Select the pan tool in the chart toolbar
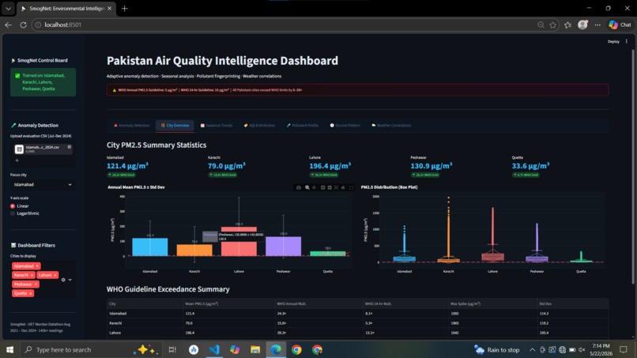Viewport: 637px width, 358px height. tap(314, 187)
